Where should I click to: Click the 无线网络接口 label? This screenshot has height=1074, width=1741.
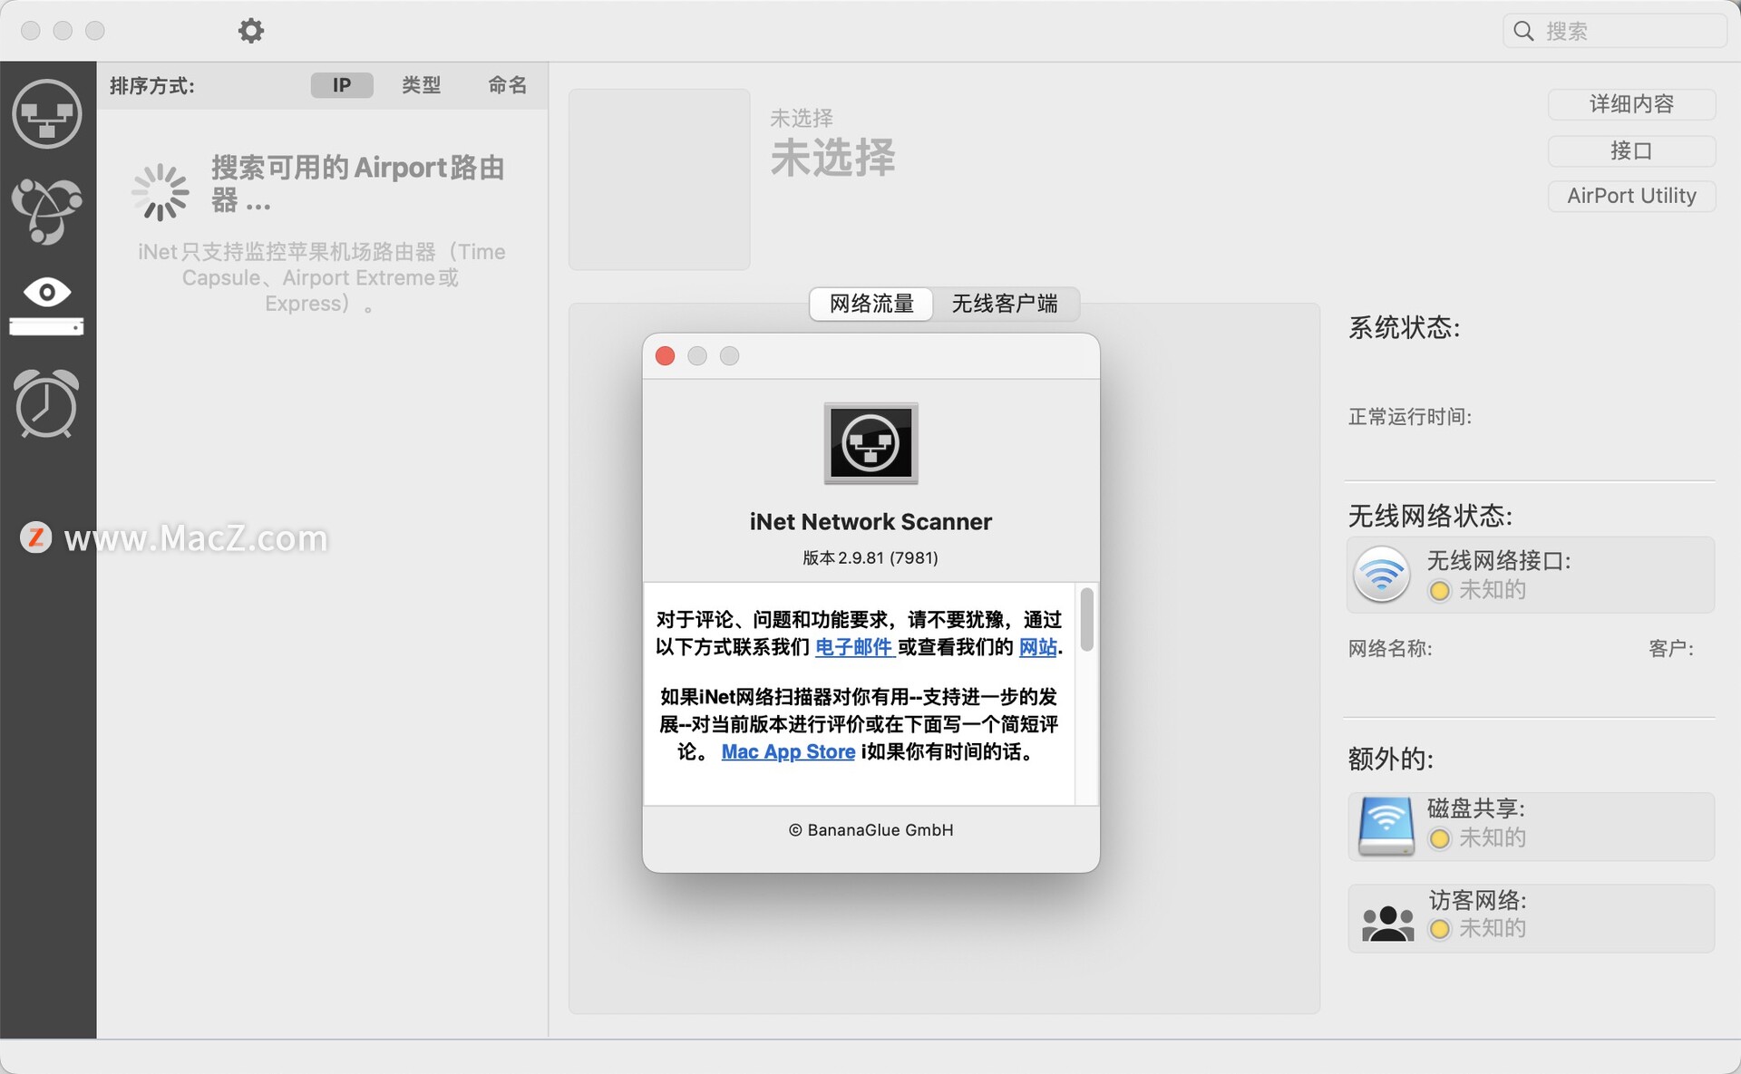coord(1499,561)
